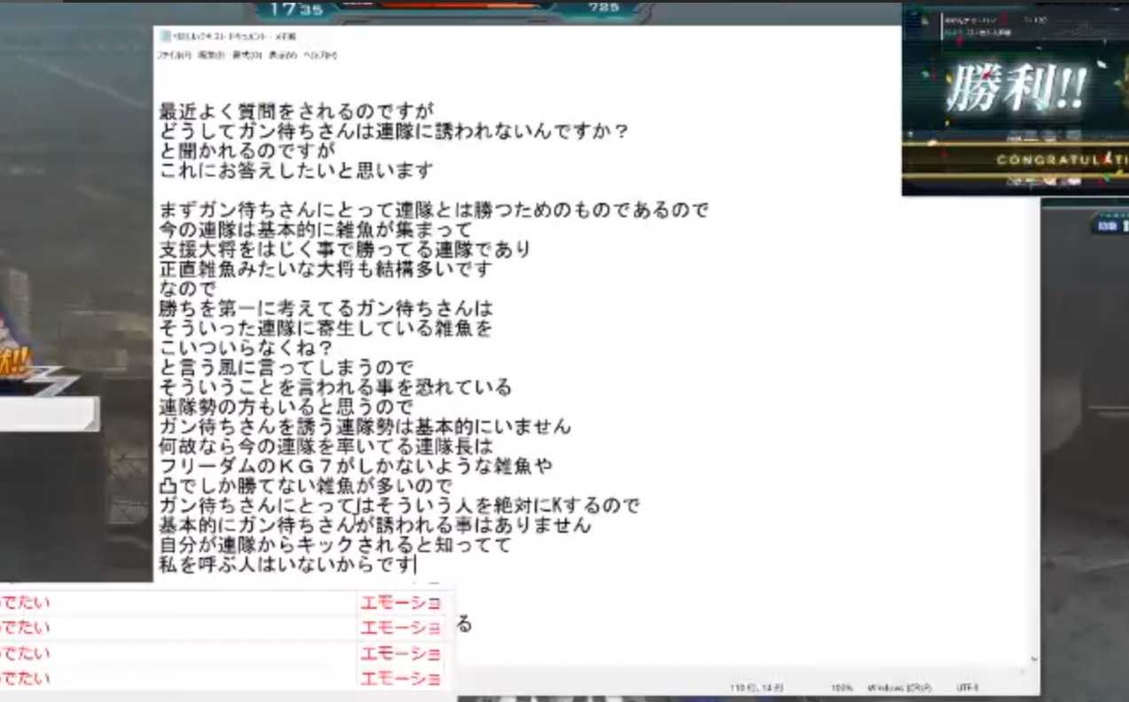Click the first line starting with 最近よく質問
Viewport: 1129px width, 702px height.
click(x=296, y=112)
